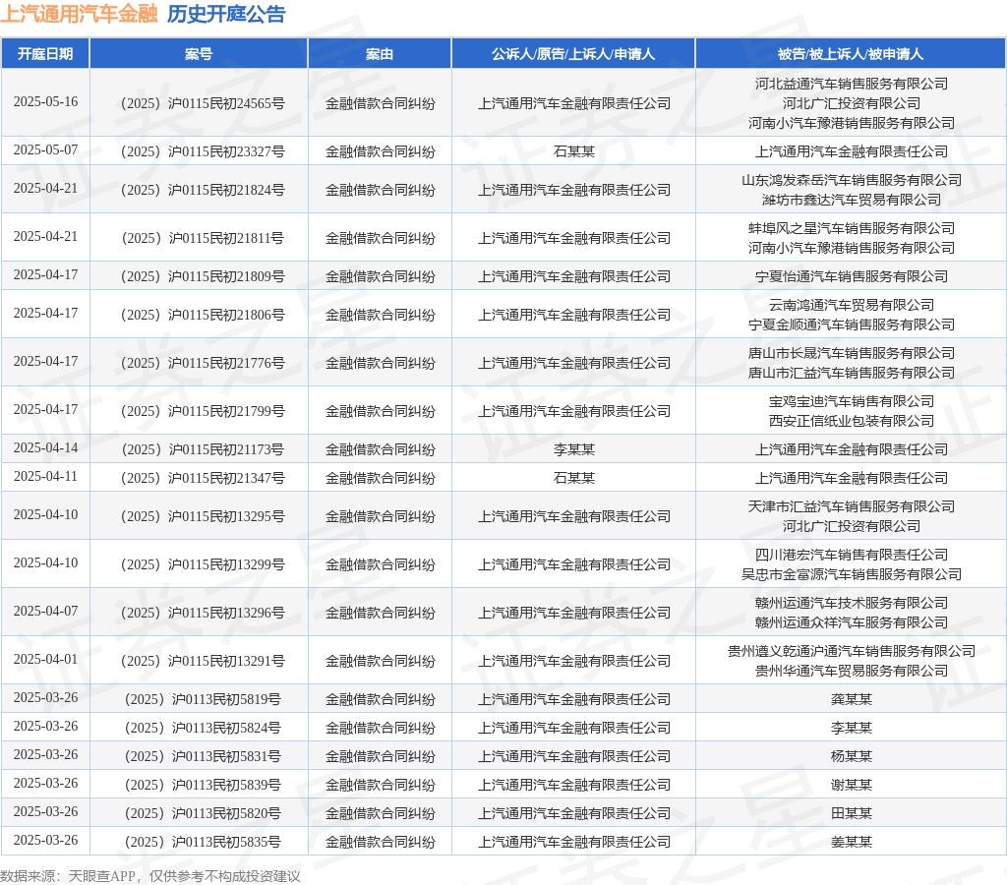Select plaintiff 石某某 in the 23327号 row
Screen dimensions: 1007x885
[x=574, y=151]
